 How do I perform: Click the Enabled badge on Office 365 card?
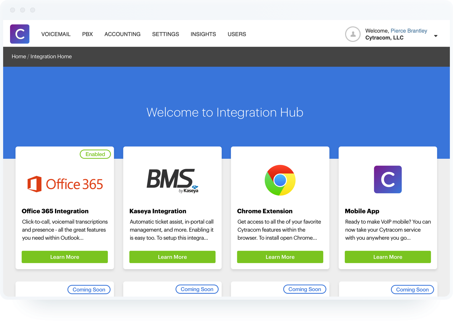[95, 154]
